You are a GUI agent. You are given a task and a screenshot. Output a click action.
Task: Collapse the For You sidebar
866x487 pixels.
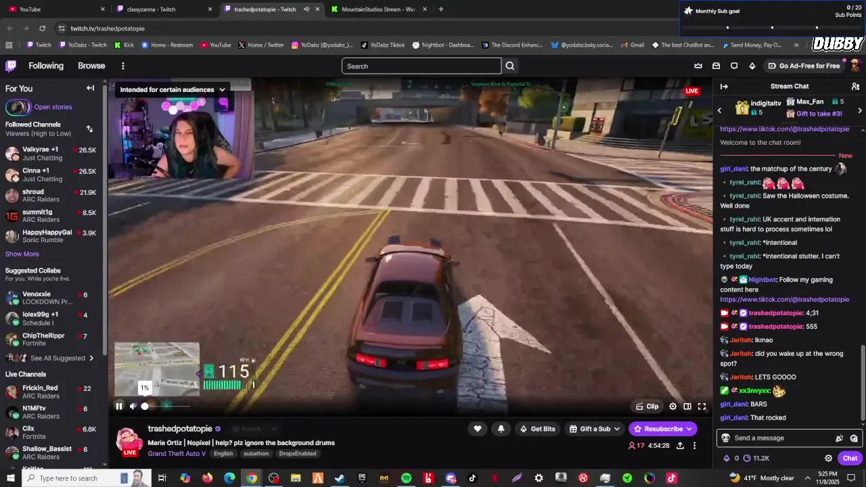click(x=90, y=88)
